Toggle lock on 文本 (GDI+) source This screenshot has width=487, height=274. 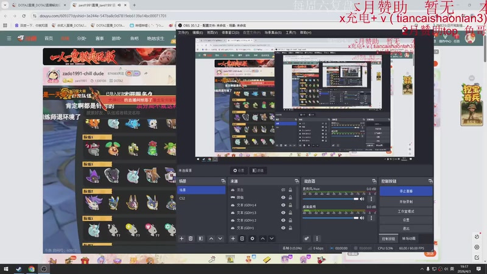click(x=290, y=228)
